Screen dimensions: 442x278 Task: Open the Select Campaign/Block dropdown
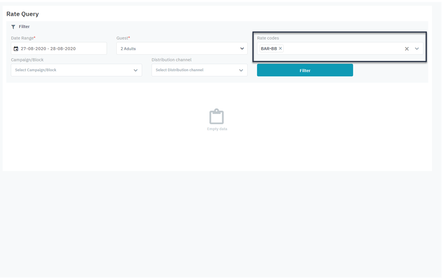(76, 70)
